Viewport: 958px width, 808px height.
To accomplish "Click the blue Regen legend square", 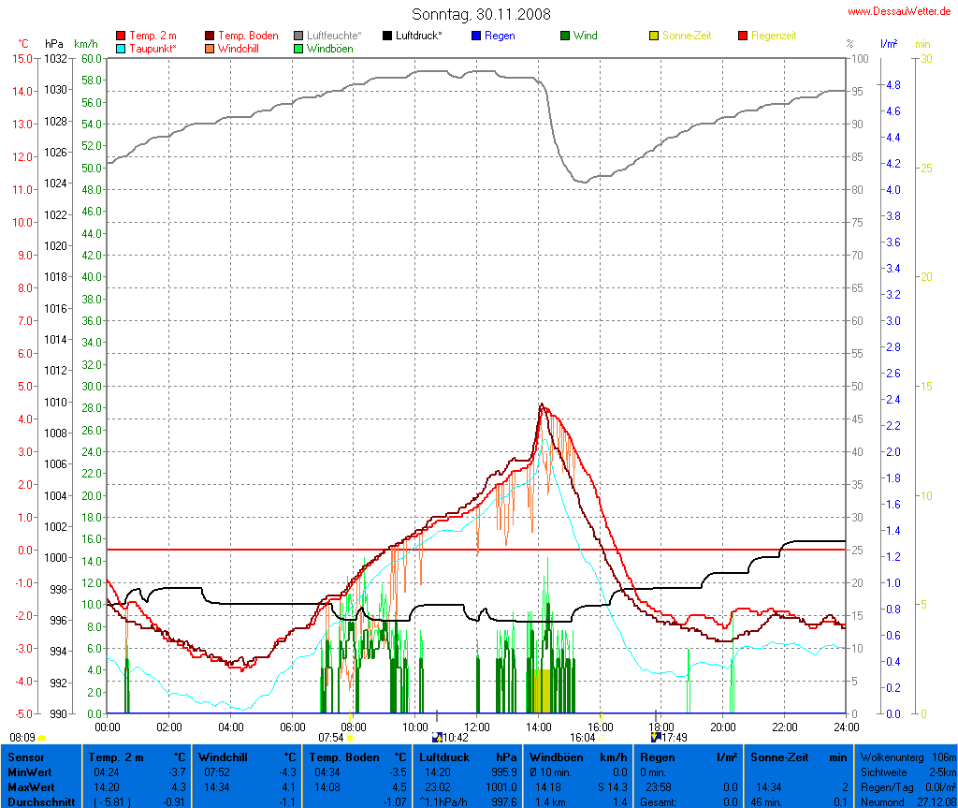I will pyautogui.click(x=476, y=36).
